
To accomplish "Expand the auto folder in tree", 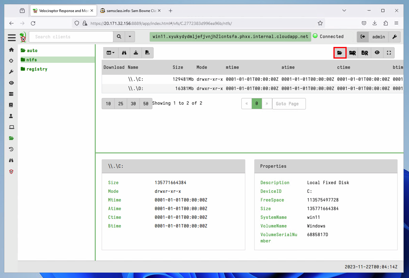I will tap(29, 51).
